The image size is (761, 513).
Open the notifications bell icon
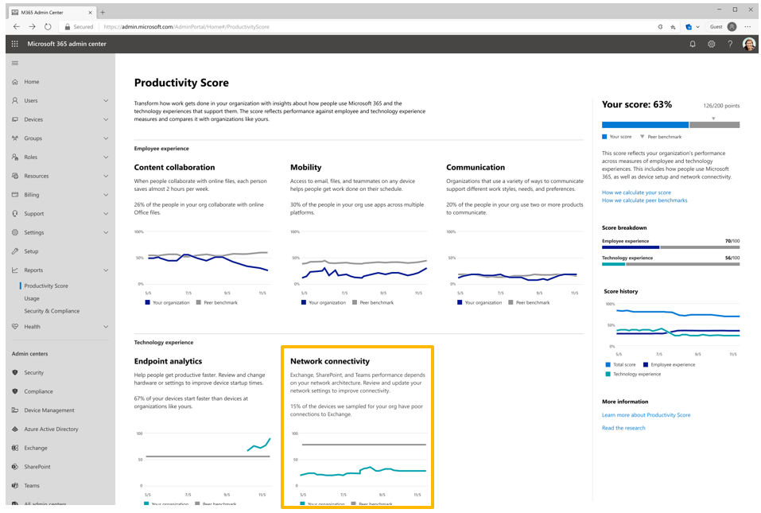coord(693,44)
